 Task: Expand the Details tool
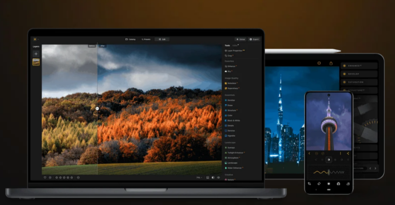pos(229,126)
